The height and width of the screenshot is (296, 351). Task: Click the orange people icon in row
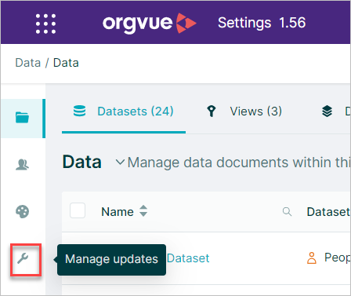tap(312, 258)
